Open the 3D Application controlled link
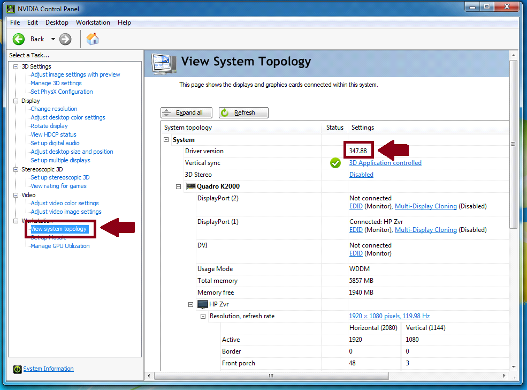This screenshot has width=527, height=390. 385,163
